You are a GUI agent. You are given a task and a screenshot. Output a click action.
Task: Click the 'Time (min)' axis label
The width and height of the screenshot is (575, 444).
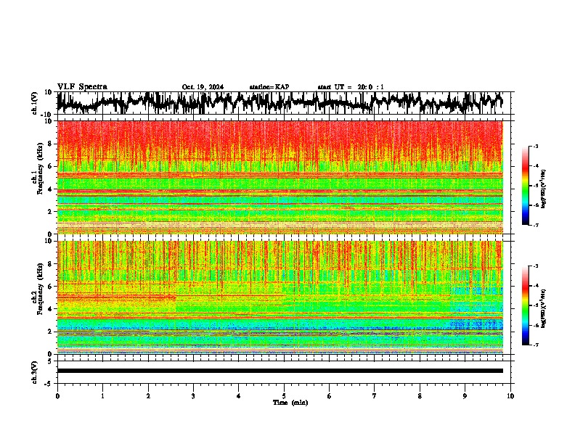pos(290,403)
